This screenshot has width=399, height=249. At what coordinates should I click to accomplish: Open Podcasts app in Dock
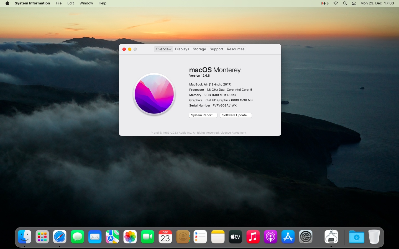(x=271, y=237)
